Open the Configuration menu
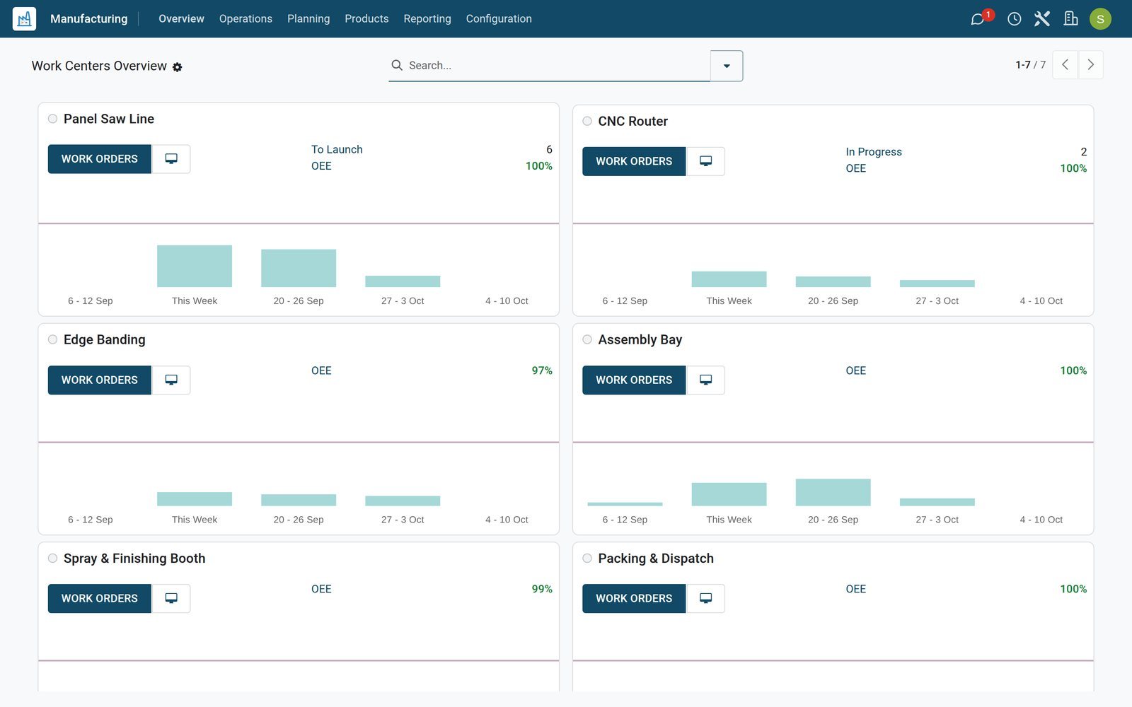Viewport: 1132px width, 707px height. 499,19
